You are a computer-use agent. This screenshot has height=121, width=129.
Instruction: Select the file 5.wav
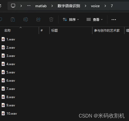8,72
